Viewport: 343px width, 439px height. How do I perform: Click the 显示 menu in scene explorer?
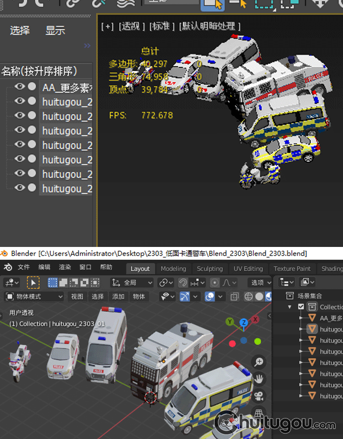pos(55,31)
